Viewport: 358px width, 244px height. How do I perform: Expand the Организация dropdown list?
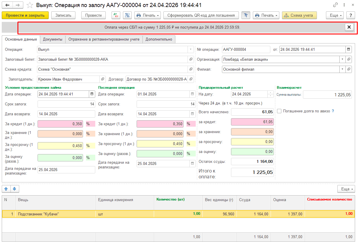click(342, 59)
